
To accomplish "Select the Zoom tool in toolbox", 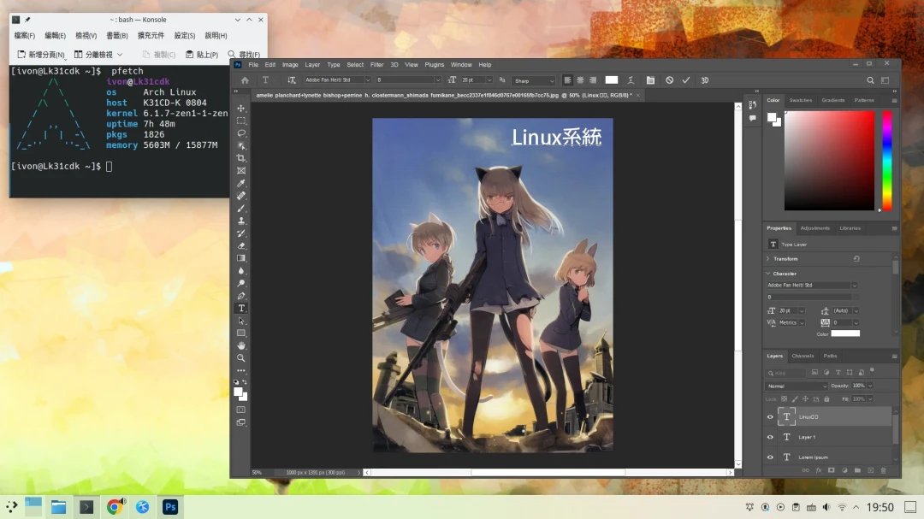I will (x=241, y=357).
